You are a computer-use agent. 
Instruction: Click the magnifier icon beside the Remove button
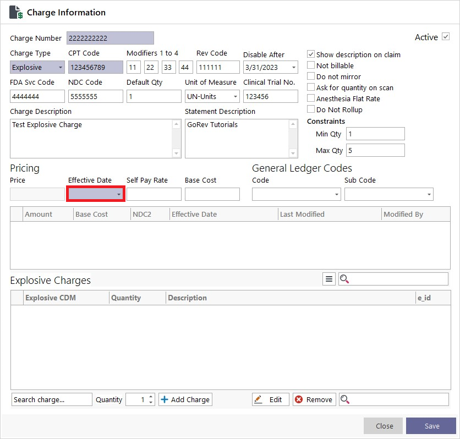(x=344, y=399)
